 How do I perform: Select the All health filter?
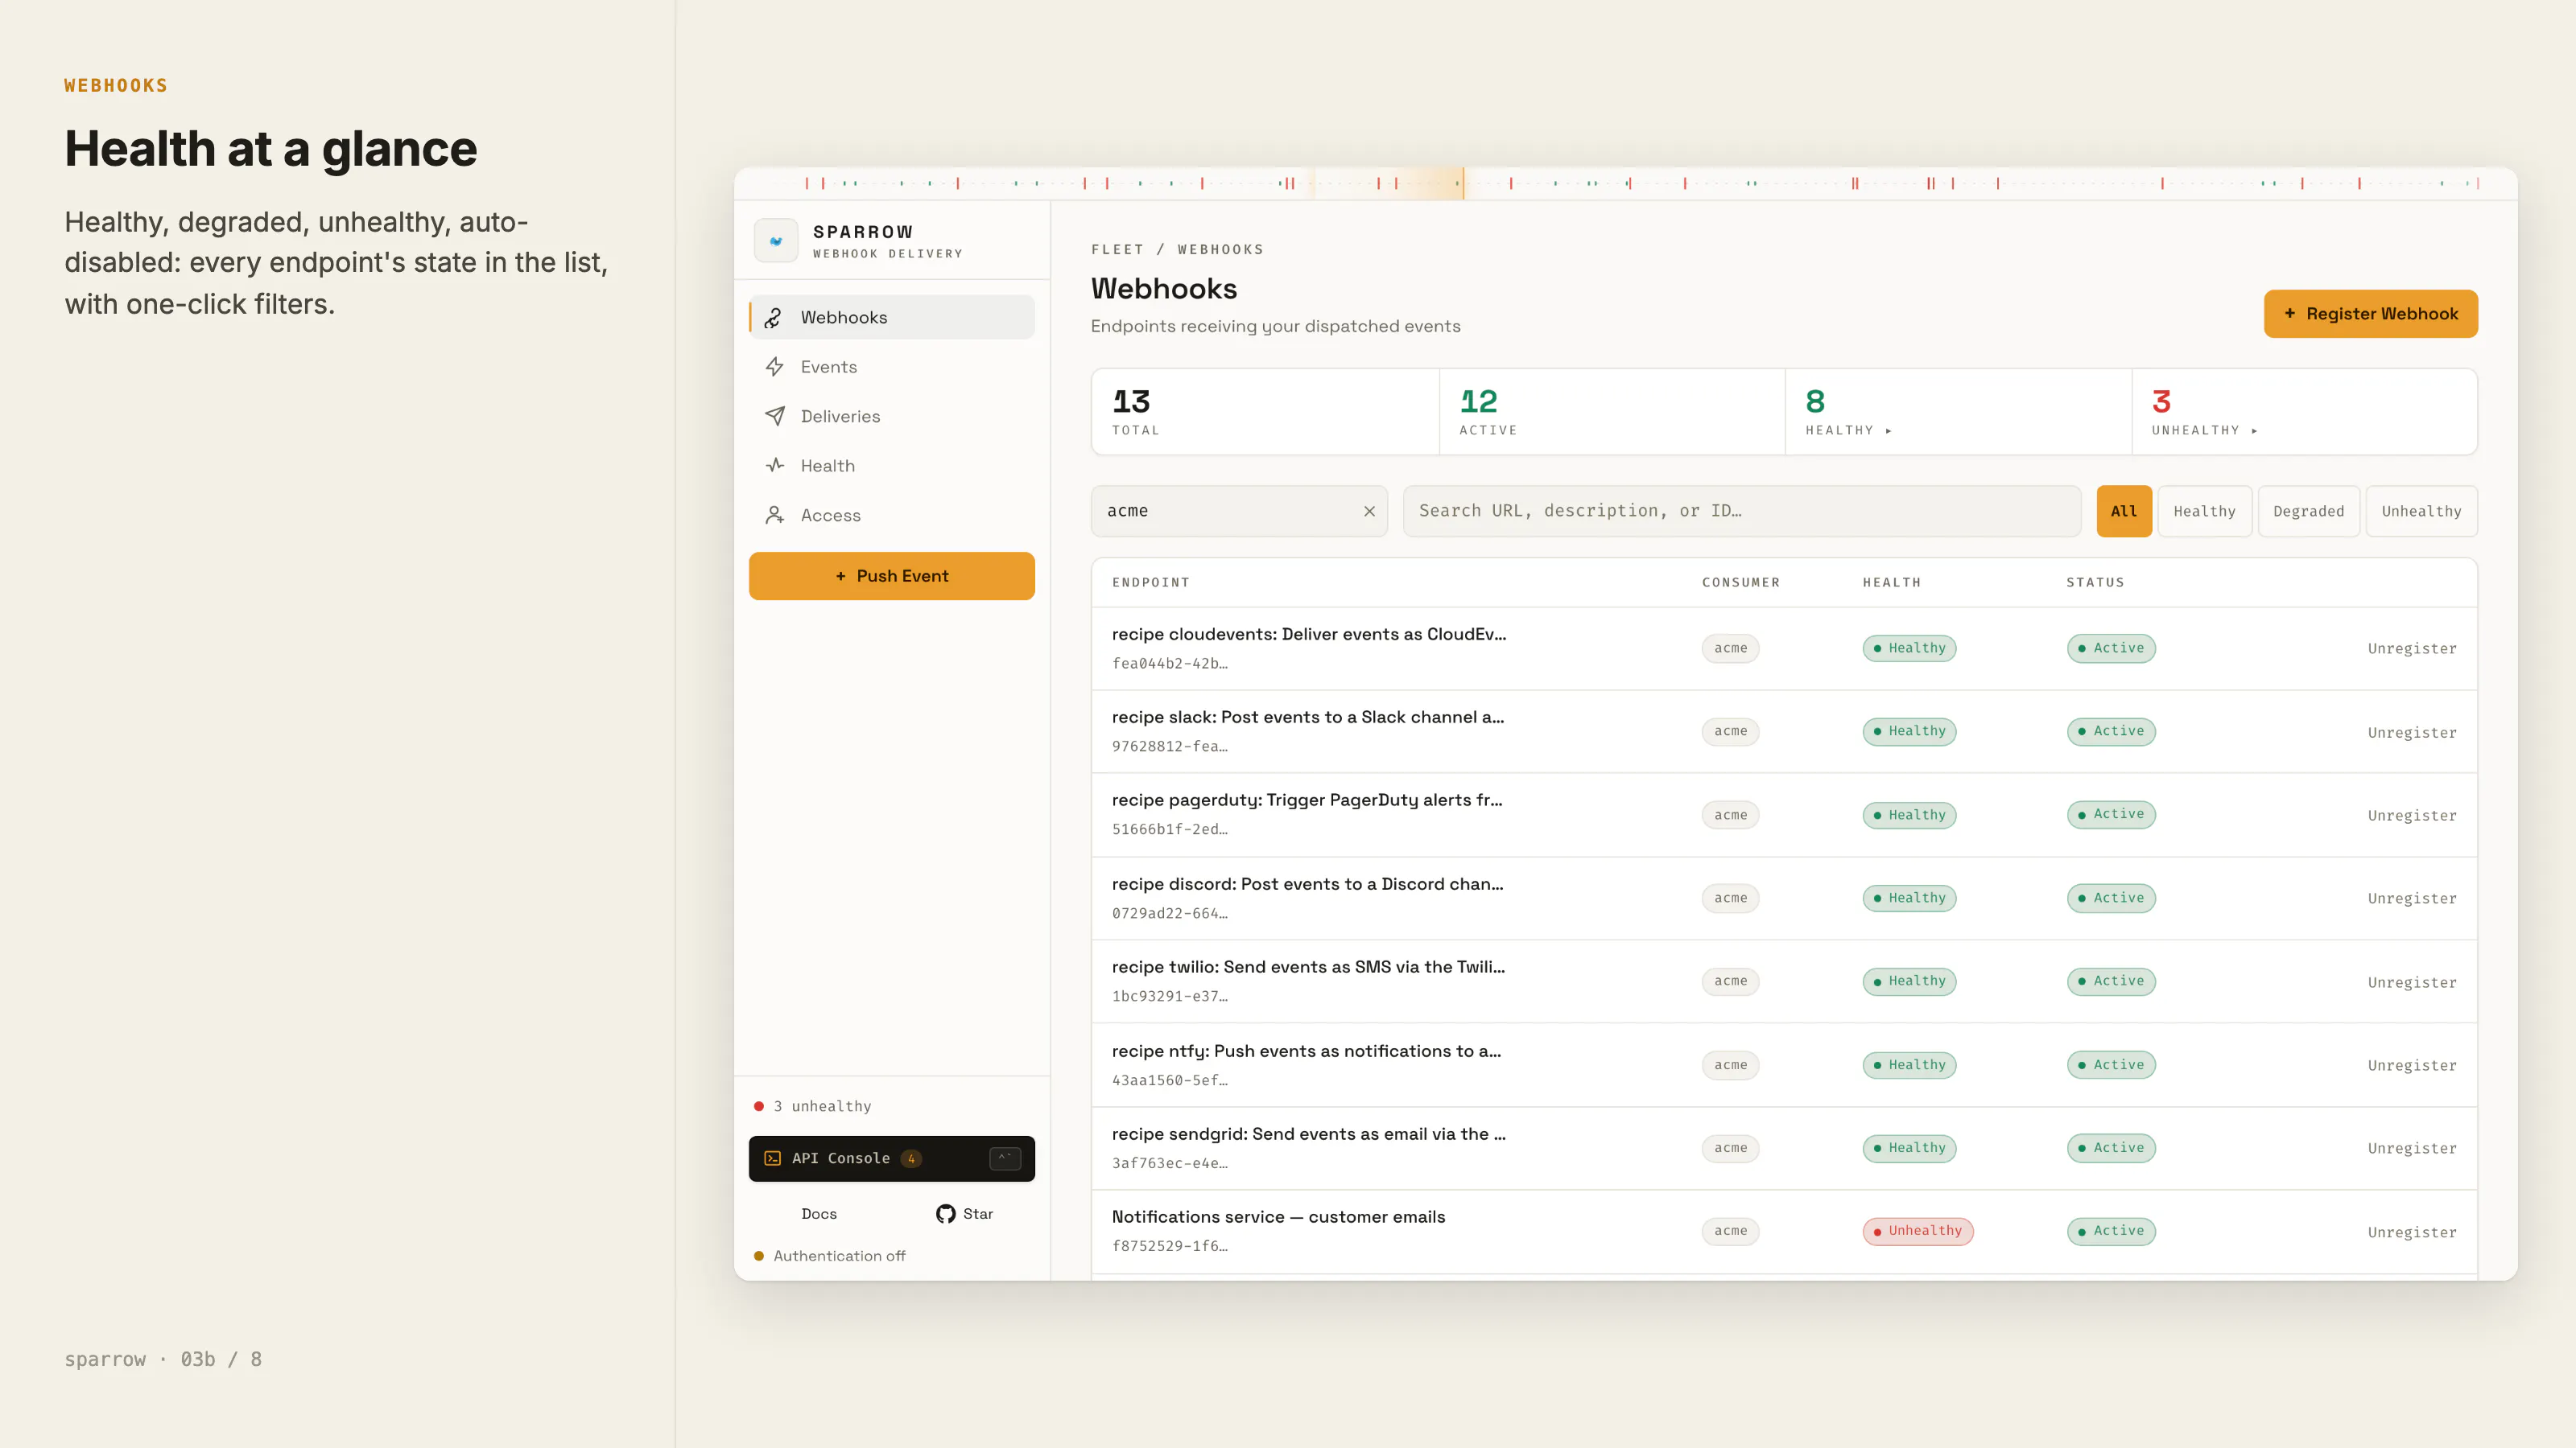tap(2124, 512)
